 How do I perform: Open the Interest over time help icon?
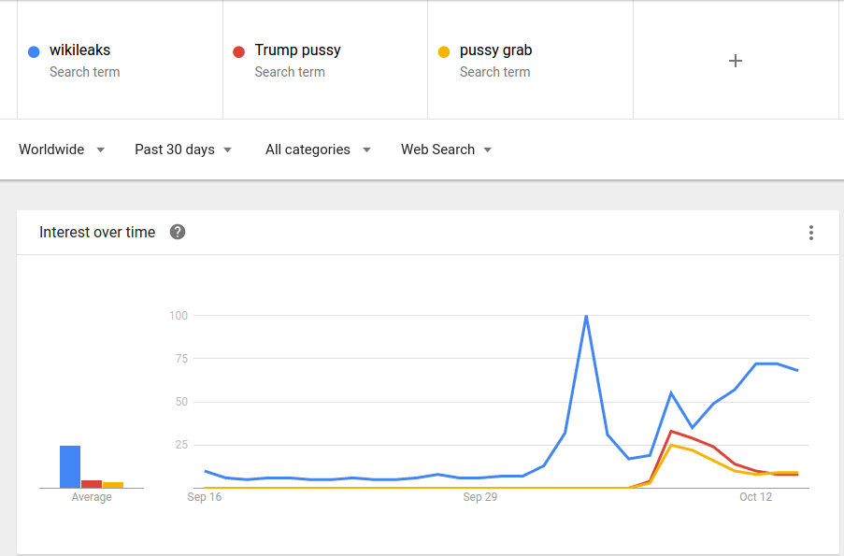[x=178, y=232]
